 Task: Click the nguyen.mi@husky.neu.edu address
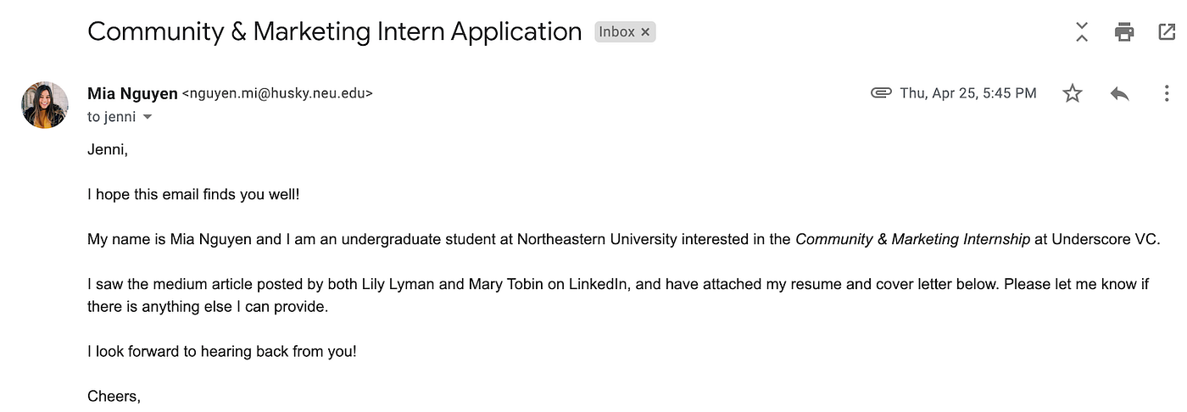click(277, 94)
